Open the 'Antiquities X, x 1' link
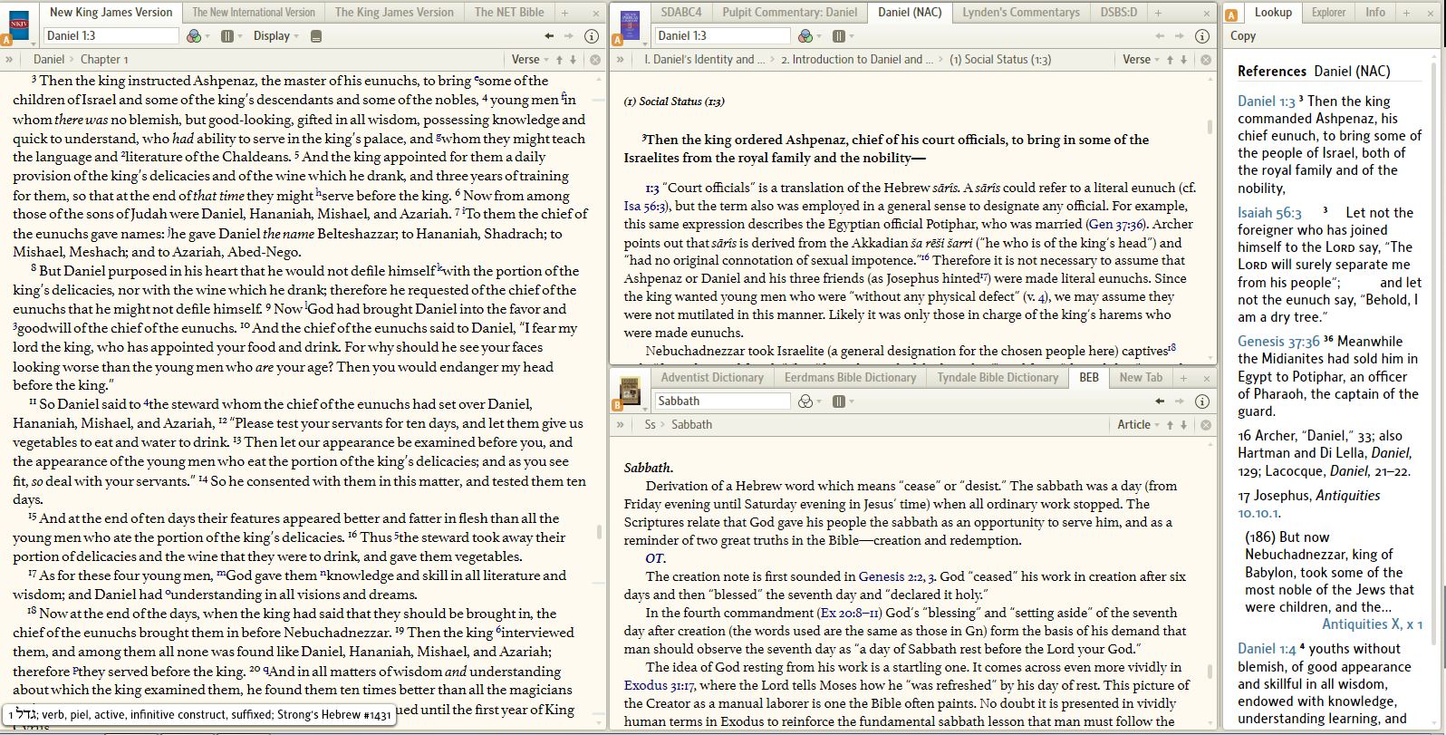The image size is (1446, 735). pos(1372,624)
